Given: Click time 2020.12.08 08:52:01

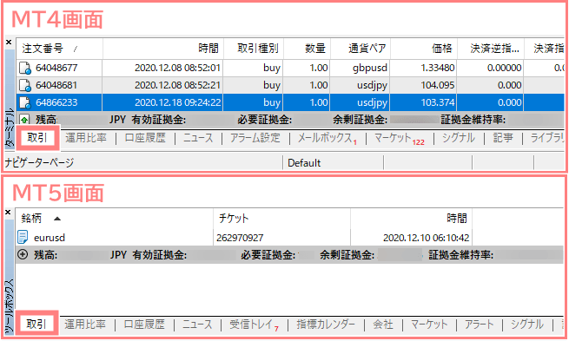Looking at the screenshot, I should tap(177, 68).
